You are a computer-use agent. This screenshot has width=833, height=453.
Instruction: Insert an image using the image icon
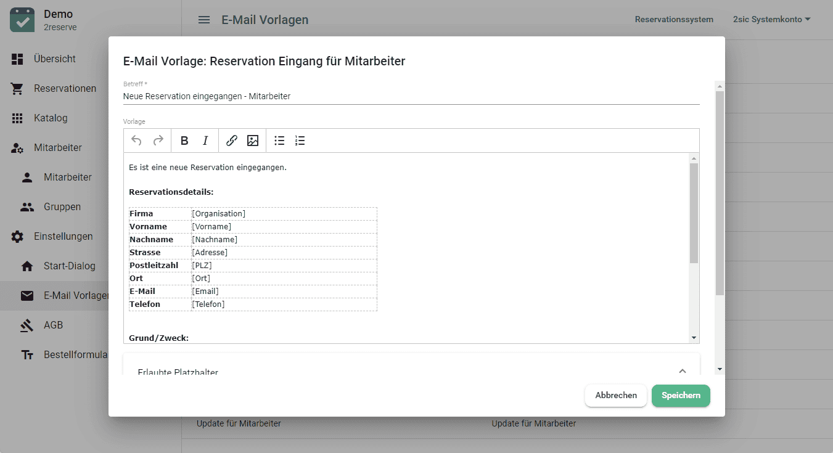[253, 141]
